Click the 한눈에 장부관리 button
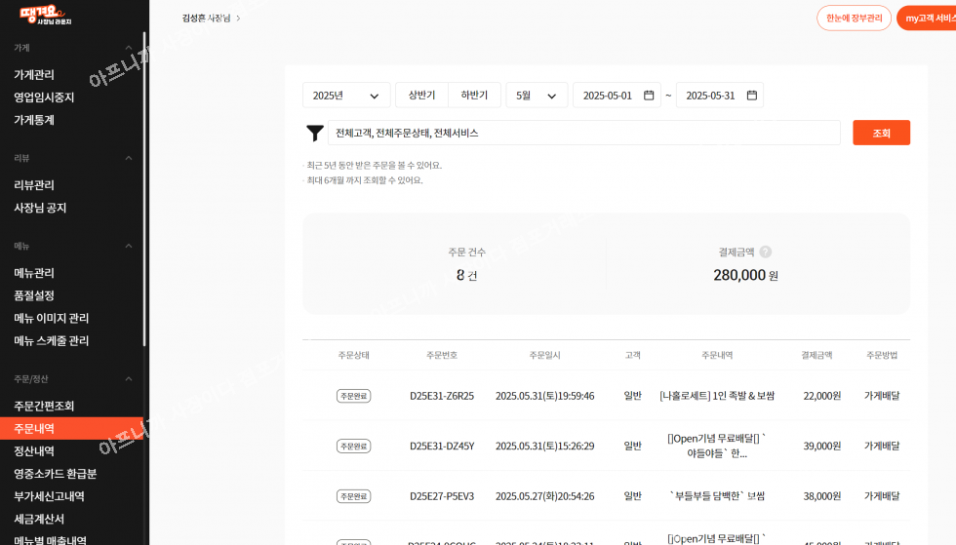Viewport: 956px width, 545px height. point(854,19)
